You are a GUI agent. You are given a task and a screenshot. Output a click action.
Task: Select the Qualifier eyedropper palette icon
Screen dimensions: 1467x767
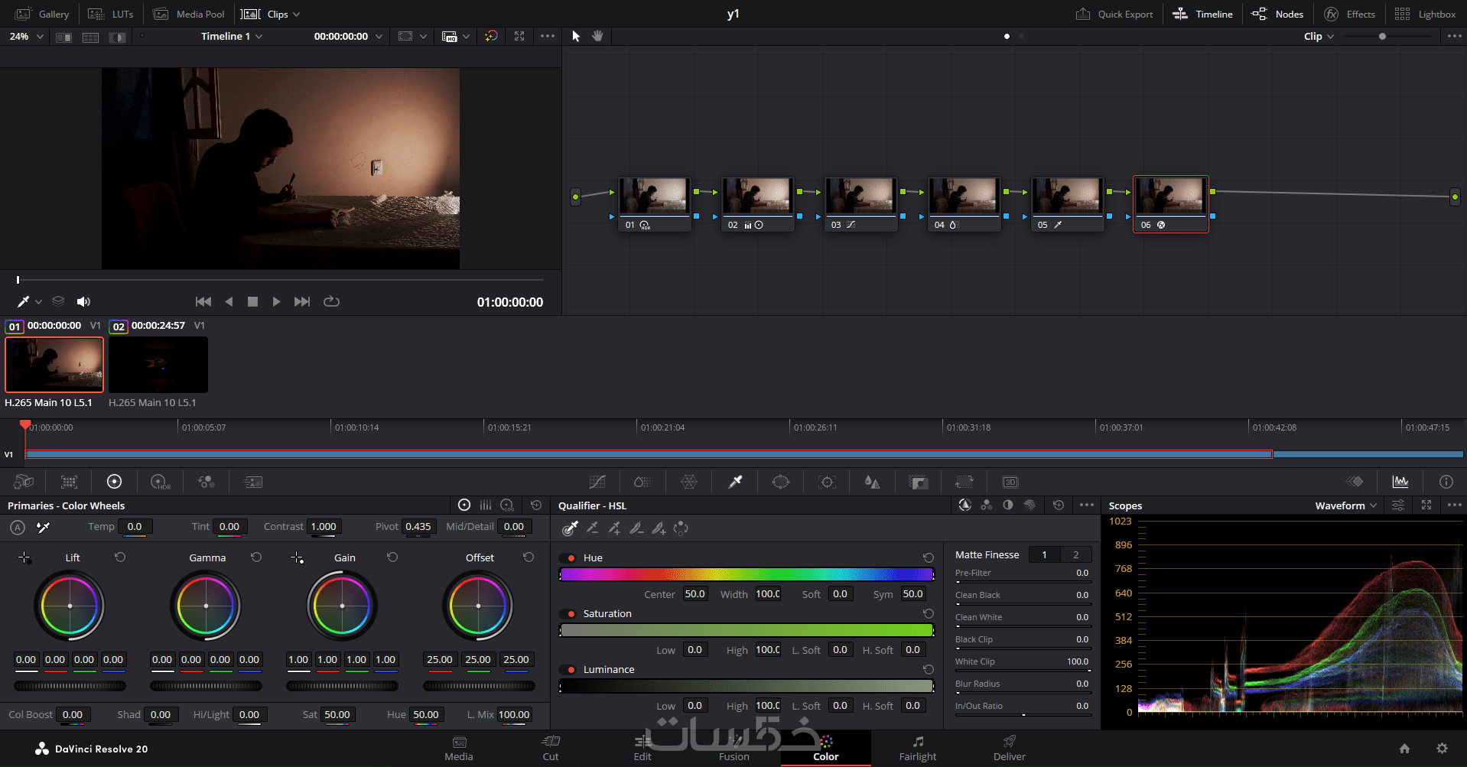(735, 482)
